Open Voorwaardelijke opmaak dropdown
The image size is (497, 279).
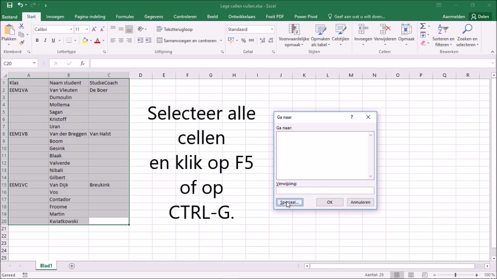pos(294,35)
